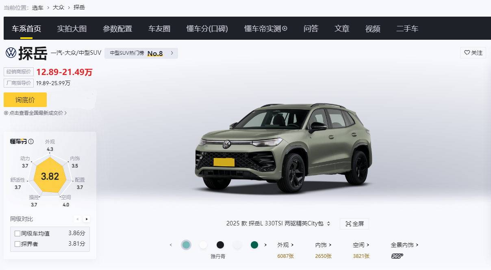The image size is (491, 270).
Task: Click the 大众 breadcrumb link
Action: (59, 7)
